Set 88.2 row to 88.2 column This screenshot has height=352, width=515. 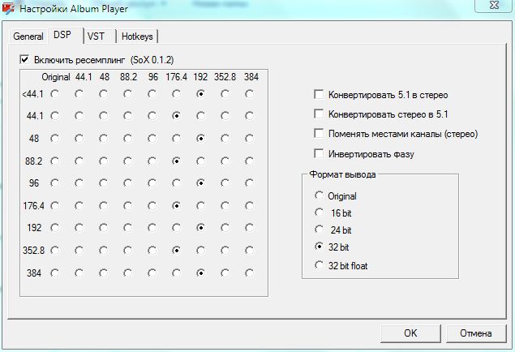pos(128,161)
